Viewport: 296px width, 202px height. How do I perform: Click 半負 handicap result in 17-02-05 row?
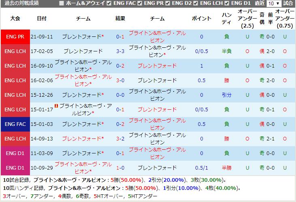226,51
